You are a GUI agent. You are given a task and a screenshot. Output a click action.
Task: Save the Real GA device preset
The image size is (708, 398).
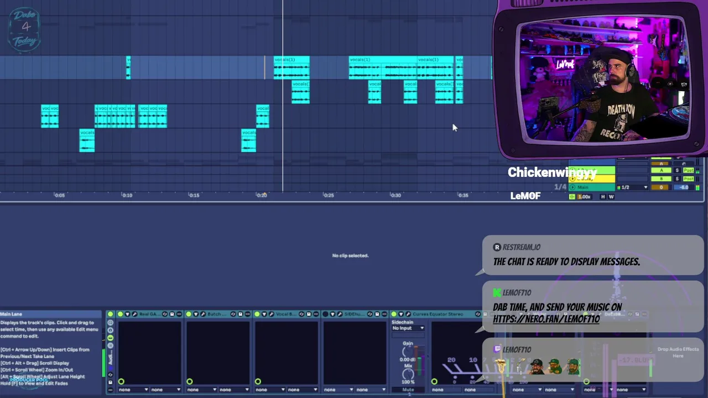(172, 314)
